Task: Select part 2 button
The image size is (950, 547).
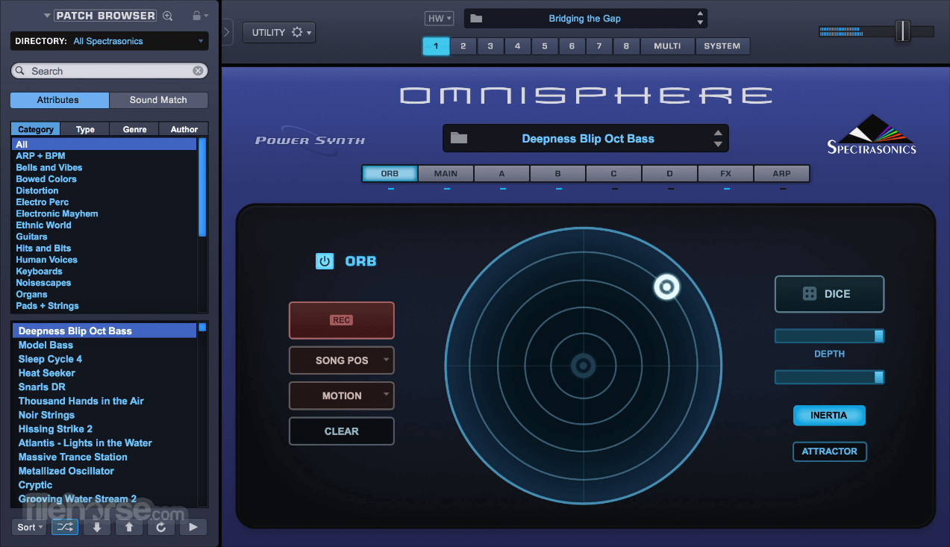Action: pyautogui.click(x=463, y=46)
